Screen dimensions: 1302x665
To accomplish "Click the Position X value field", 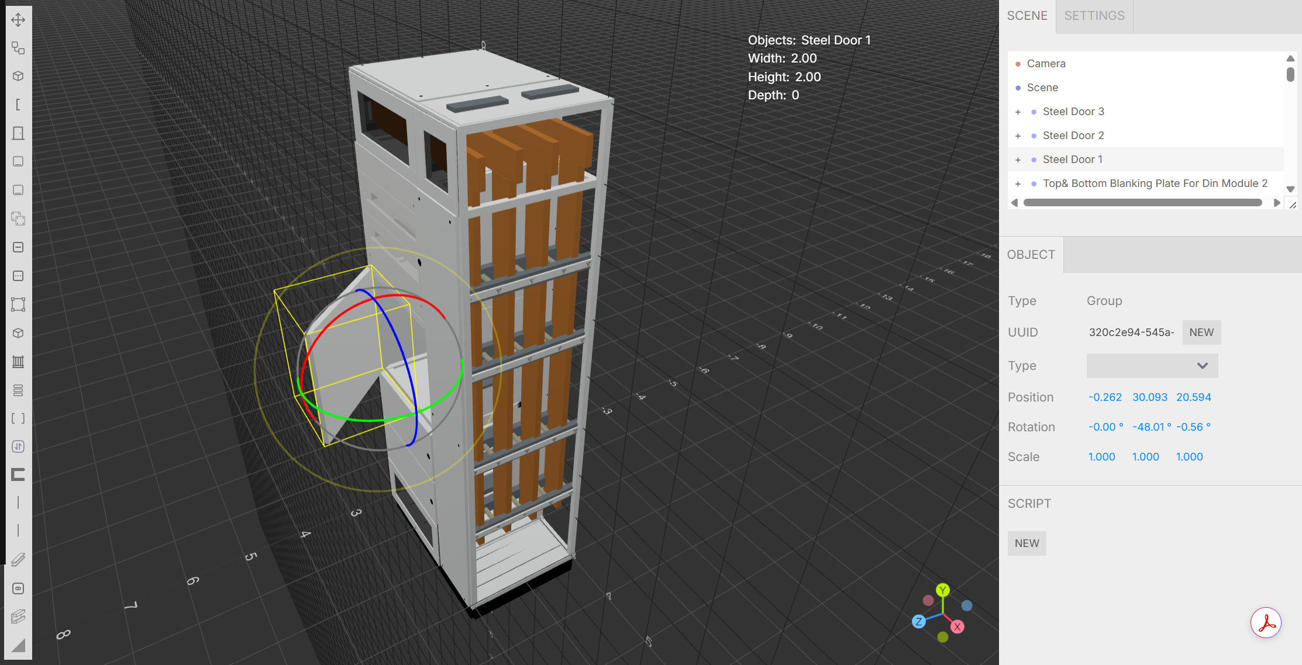I will [1104, 397].
